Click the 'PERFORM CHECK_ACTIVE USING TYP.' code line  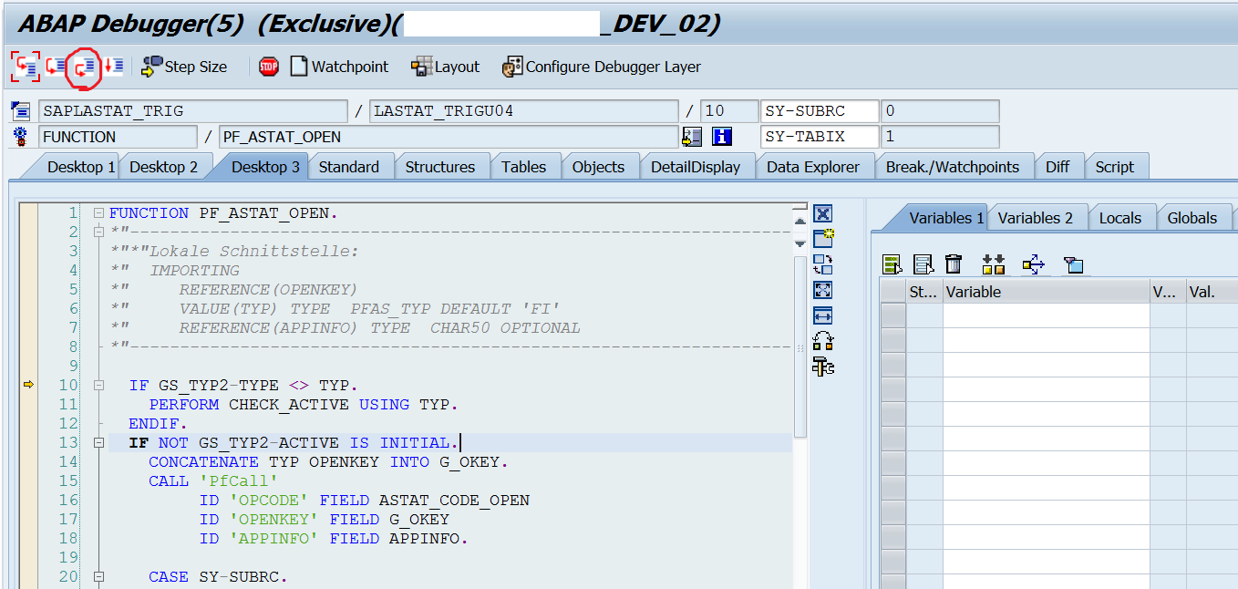click(304, 405)
